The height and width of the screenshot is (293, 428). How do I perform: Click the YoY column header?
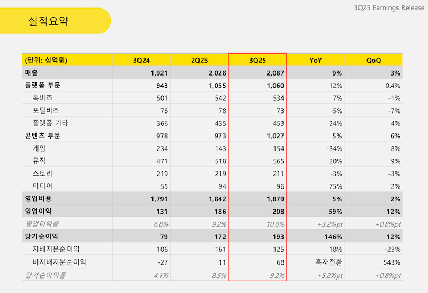316,60
